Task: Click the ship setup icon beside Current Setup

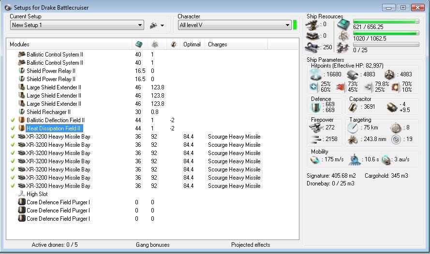Action: (x=153, y=25)
